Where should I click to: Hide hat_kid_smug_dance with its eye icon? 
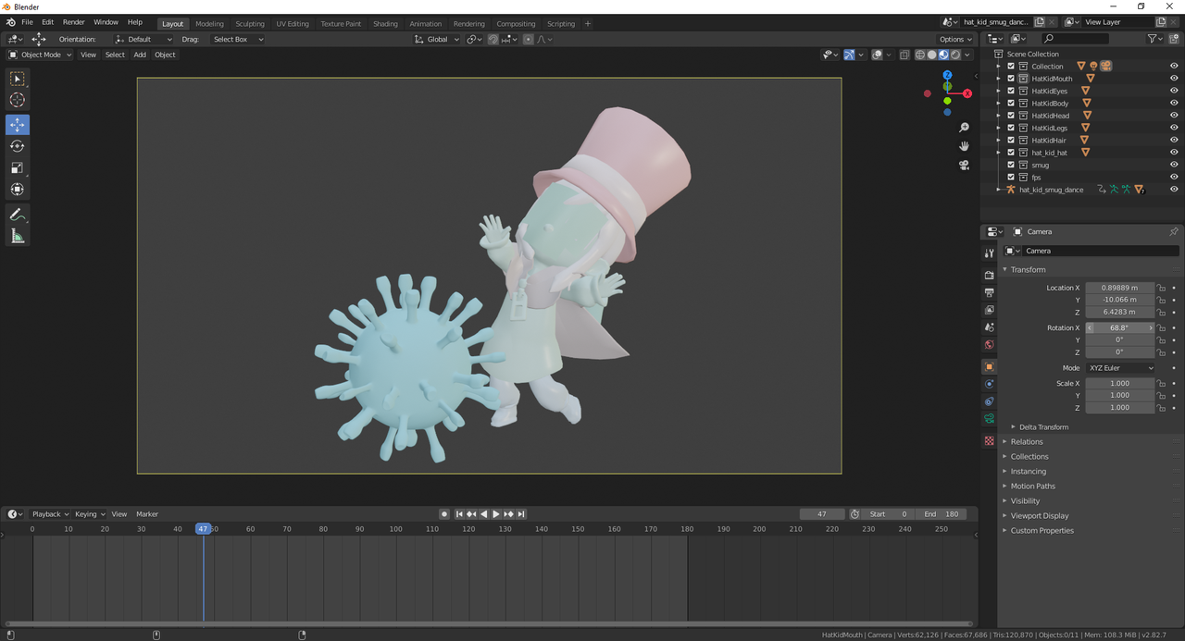tap(1174, 190)
